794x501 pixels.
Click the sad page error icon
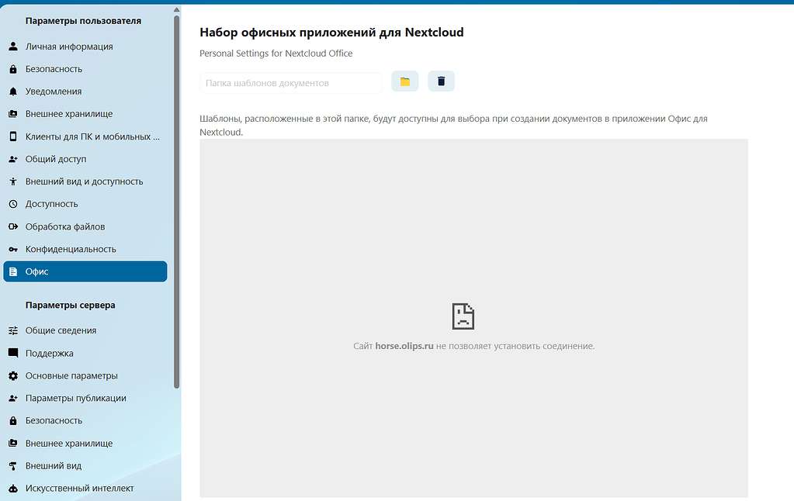click(463, 316)
